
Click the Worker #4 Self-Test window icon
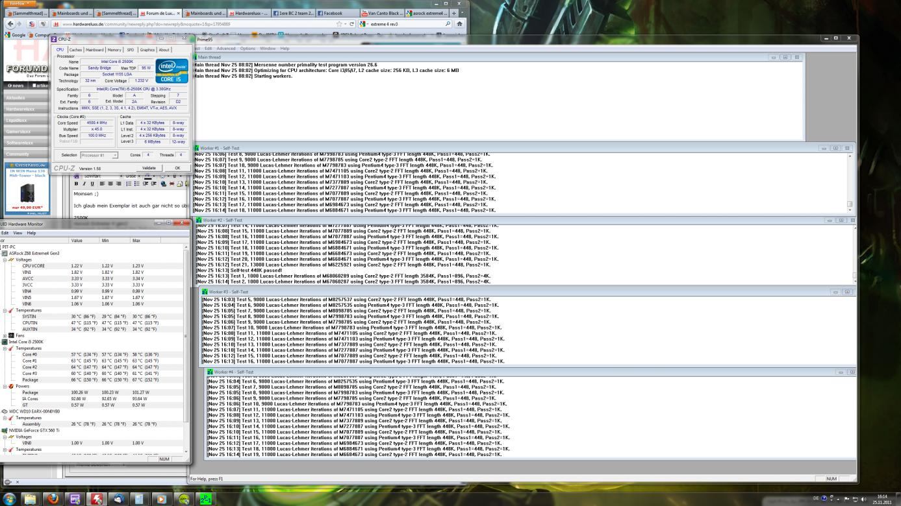pyautogui.click(x=210, y=372)
